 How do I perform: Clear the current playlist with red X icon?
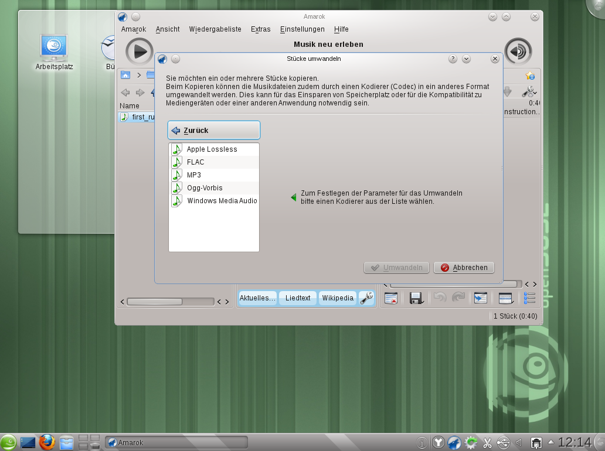(x=390, y=298)
